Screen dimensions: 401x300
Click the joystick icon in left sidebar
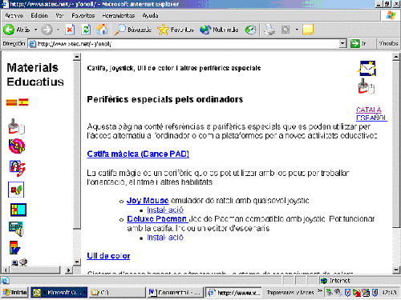click(16, 126)
